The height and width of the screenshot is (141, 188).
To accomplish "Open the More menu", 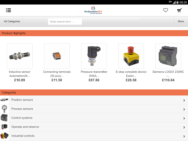I will (181, 21).
